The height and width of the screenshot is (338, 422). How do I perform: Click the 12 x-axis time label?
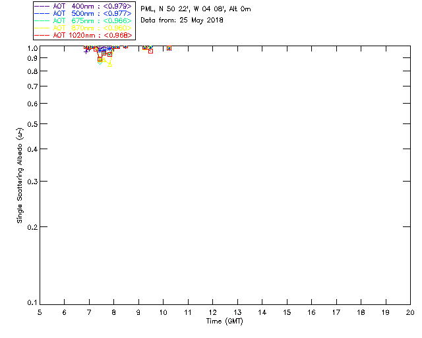tap(212, 312)
